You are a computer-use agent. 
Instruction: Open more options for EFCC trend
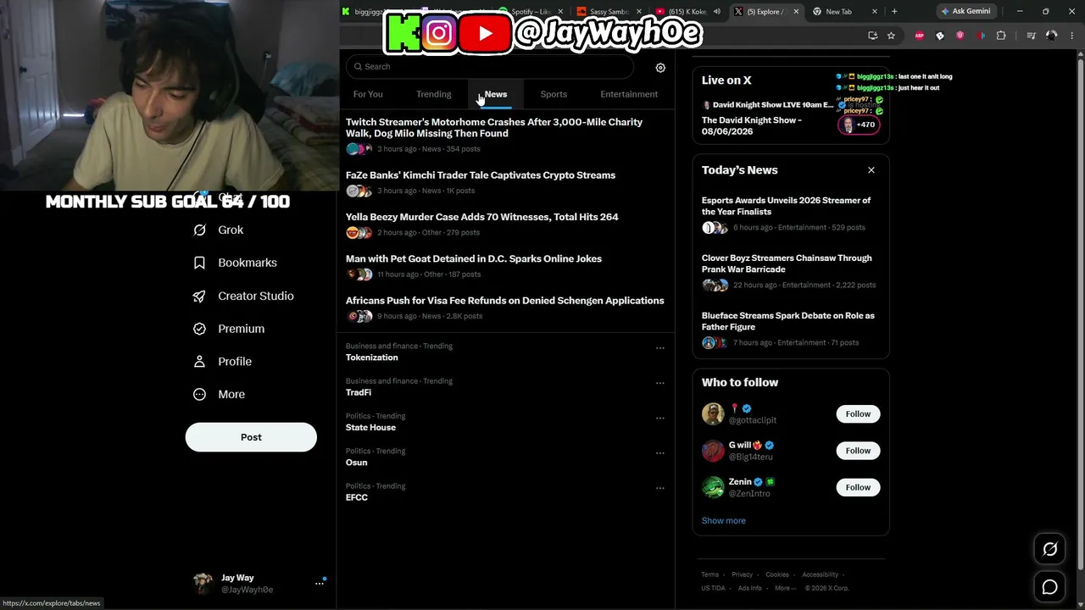[x=659, y=487]
